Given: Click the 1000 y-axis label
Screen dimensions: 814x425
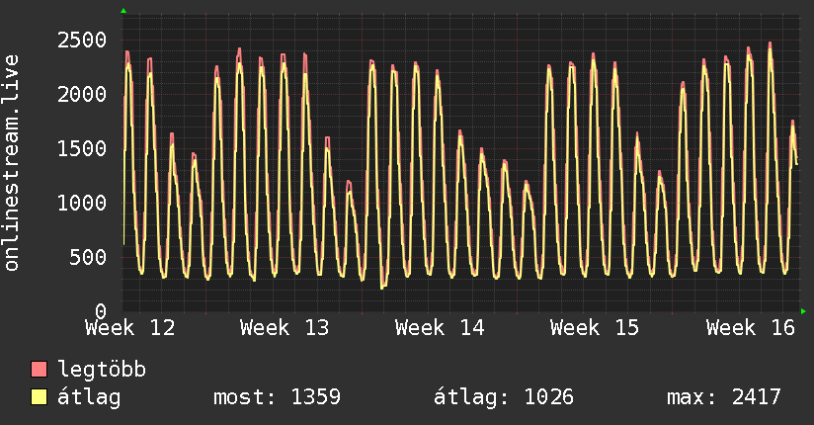Looking at the screenshot, I should 82,203.
